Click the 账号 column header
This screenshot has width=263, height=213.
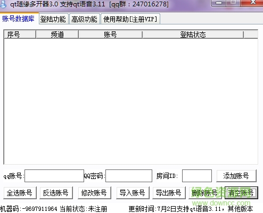coord(110,35)
